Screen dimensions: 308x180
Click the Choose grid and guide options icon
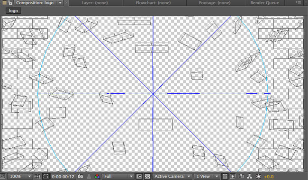(x=37, y=176)
